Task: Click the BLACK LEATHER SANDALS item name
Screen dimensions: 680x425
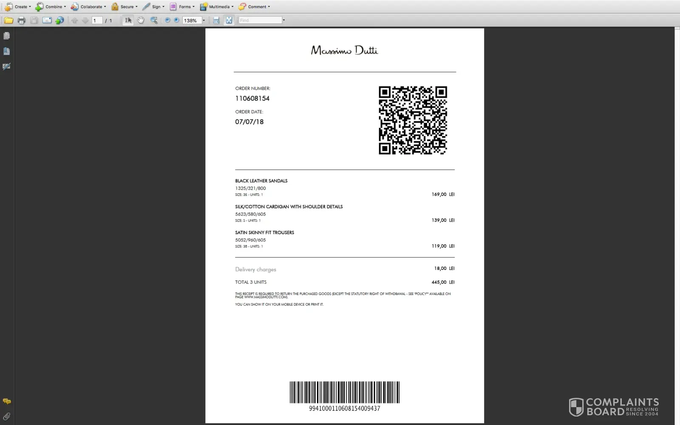Action: coord(261,181)
